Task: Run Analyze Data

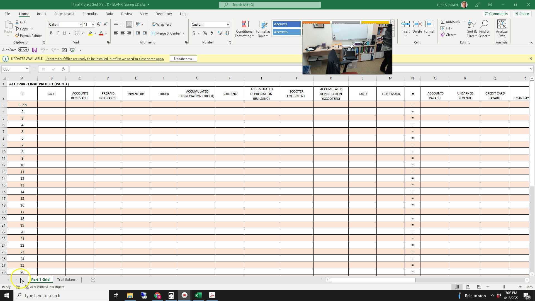Action: [502, 29]
